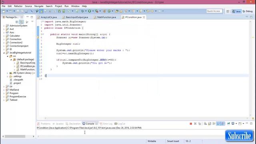Click Open Perspective icon near Quick Access
This screenshot has width=256, height=144.
pos(228,11)
